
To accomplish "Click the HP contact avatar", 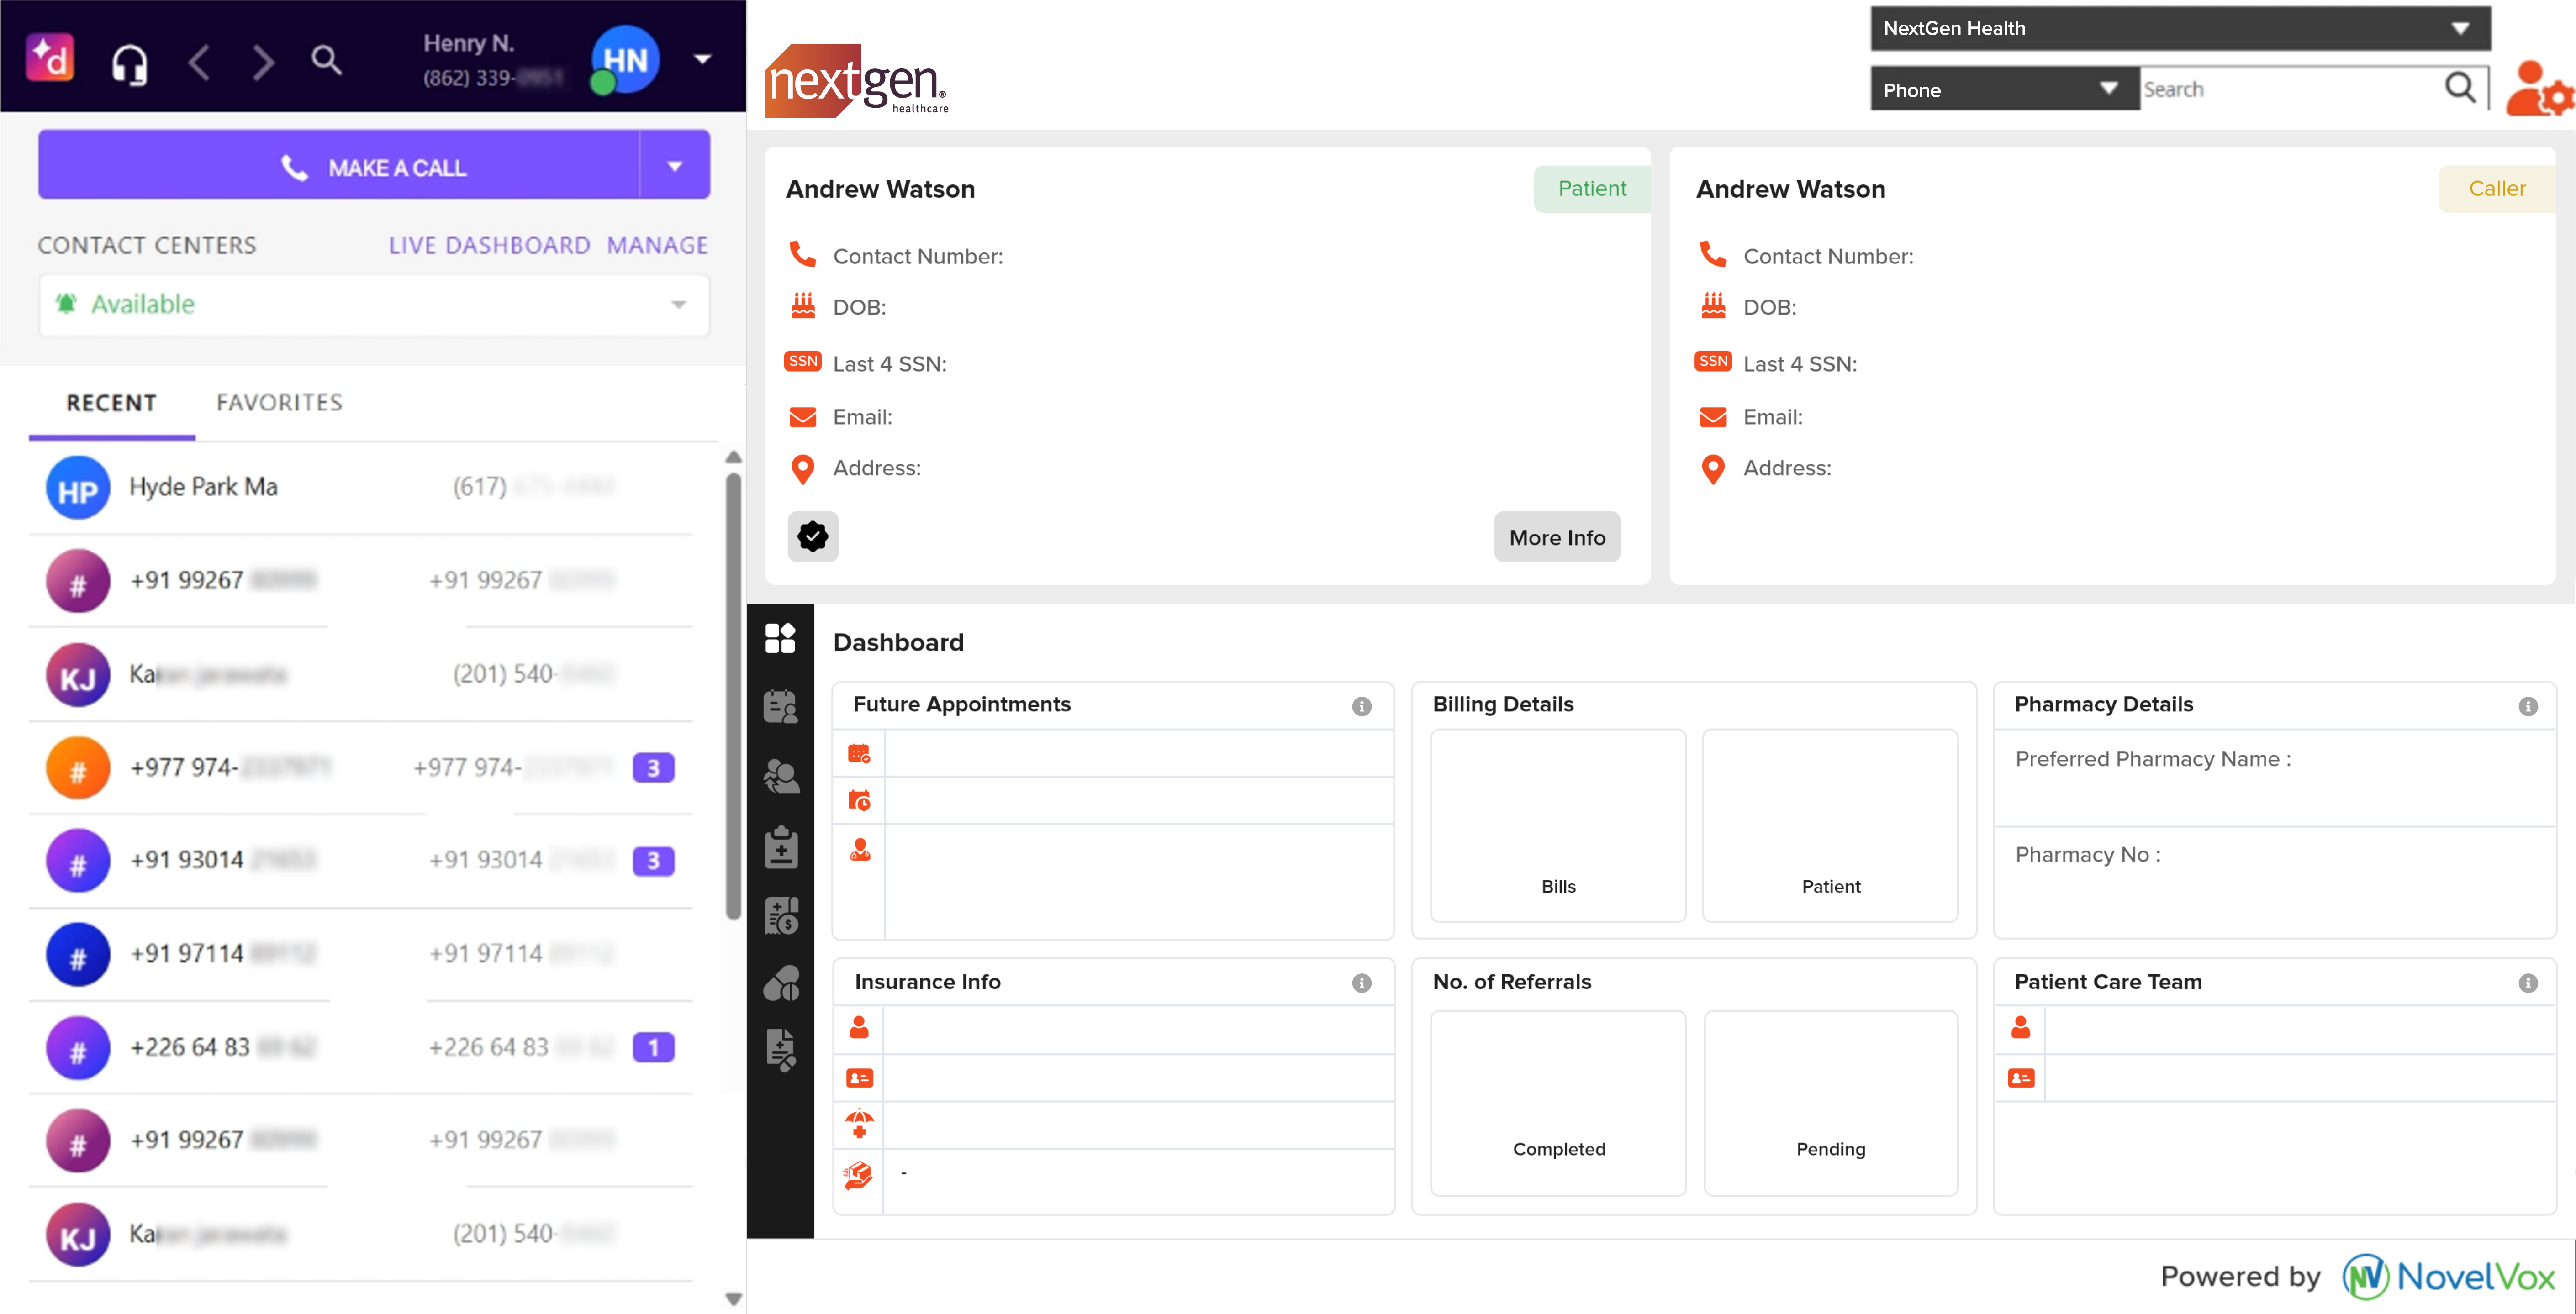I will [x=77, y=488].
